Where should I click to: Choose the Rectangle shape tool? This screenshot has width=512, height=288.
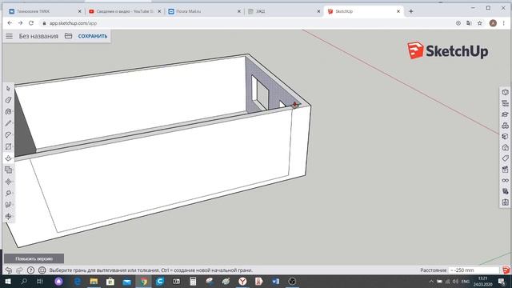pos(9,146)
